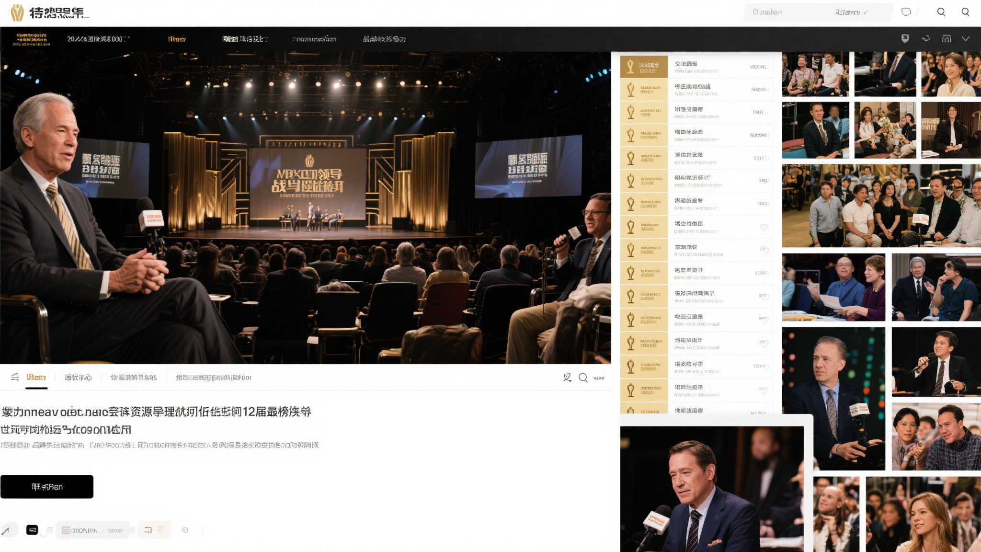Click the rightmost magnifier icon in header
The image size is (981, 552).
coord(965,12)
